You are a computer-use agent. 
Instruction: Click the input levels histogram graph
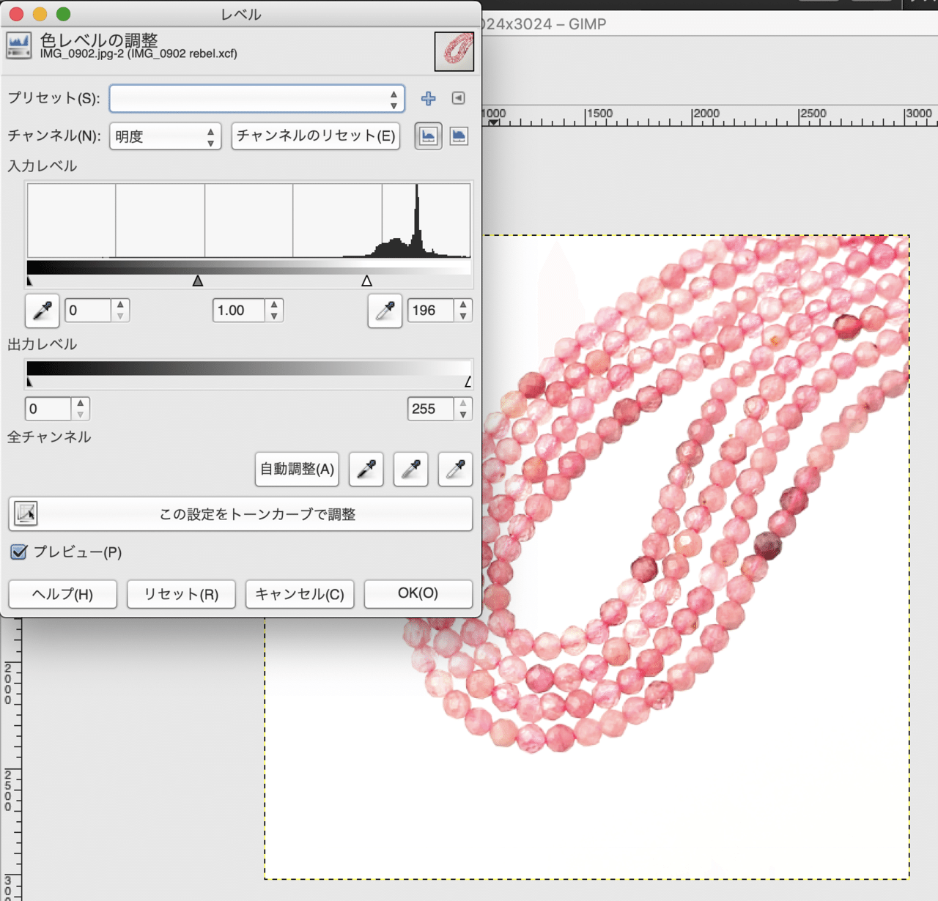click(248, 220)
